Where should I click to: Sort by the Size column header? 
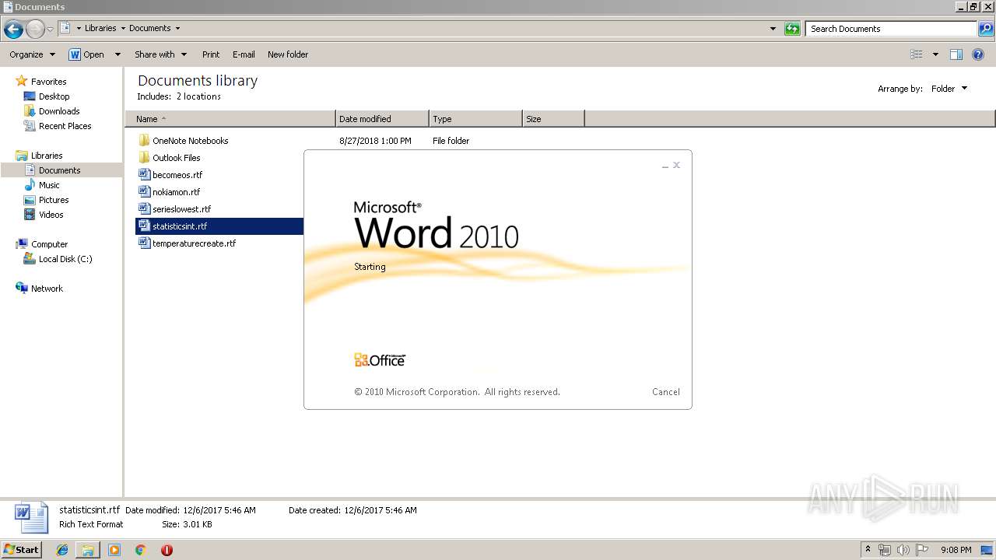[553, 119]
